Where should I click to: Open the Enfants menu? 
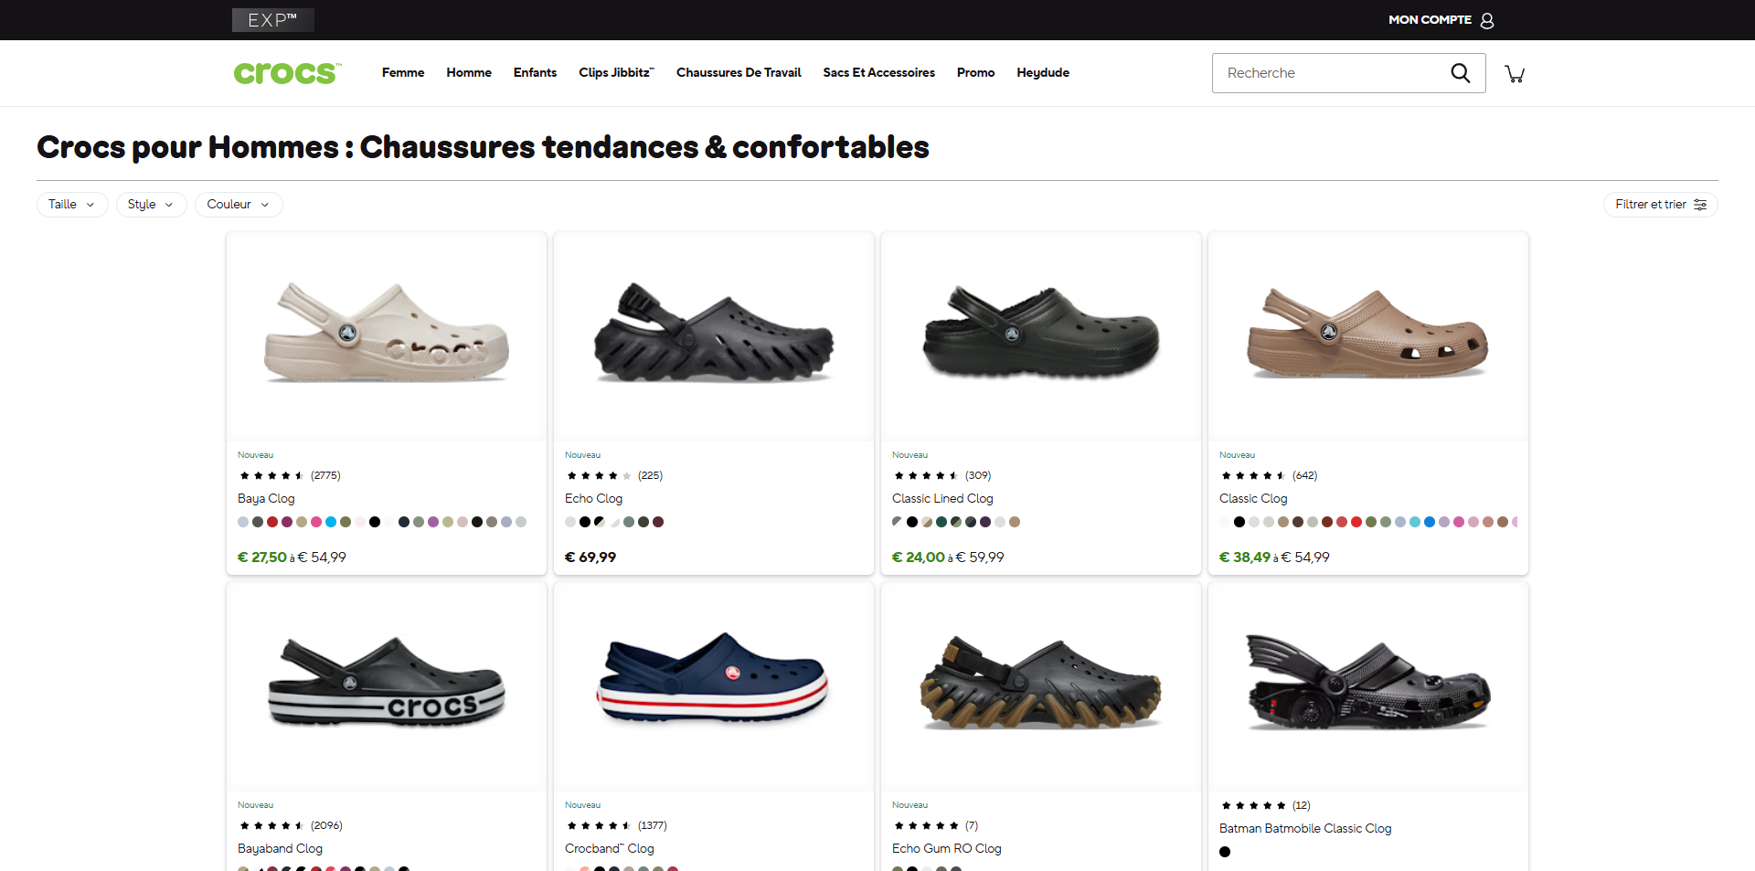tap(535, 72)
